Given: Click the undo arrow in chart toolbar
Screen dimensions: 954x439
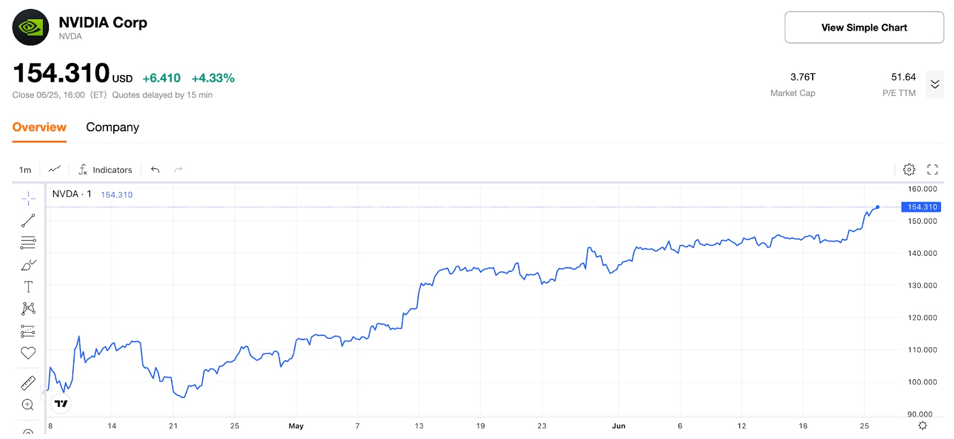Looking at the screenshot, I should [x=155, y=170].
